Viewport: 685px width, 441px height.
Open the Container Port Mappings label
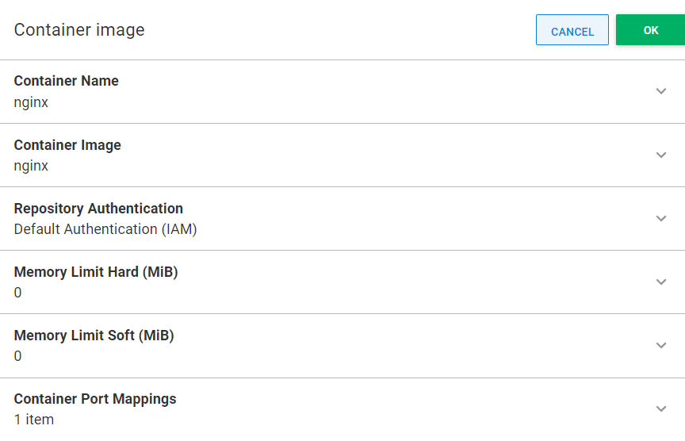95,399
